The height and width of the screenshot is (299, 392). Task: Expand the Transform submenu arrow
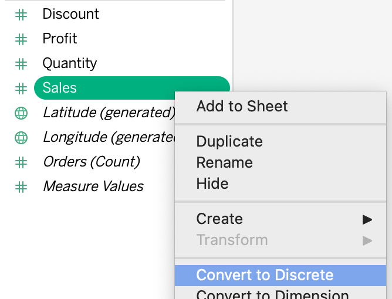tap(367, 240)
